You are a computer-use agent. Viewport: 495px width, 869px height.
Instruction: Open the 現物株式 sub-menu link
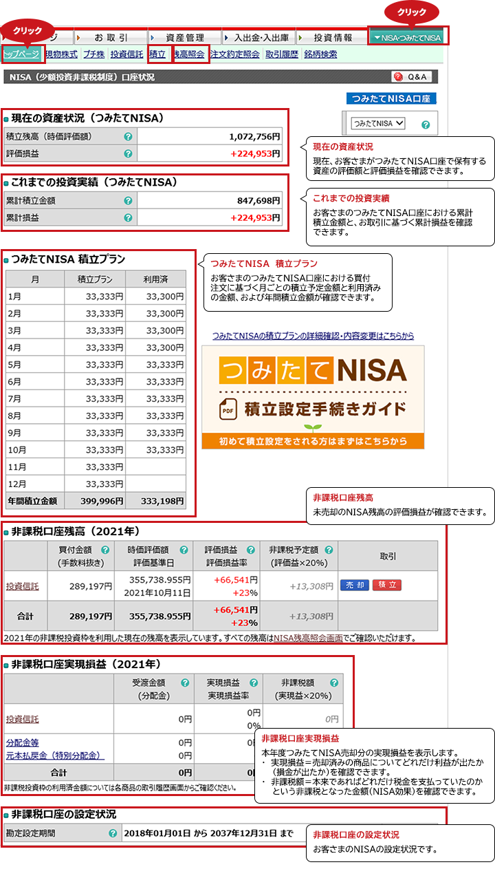click(61, 54)
